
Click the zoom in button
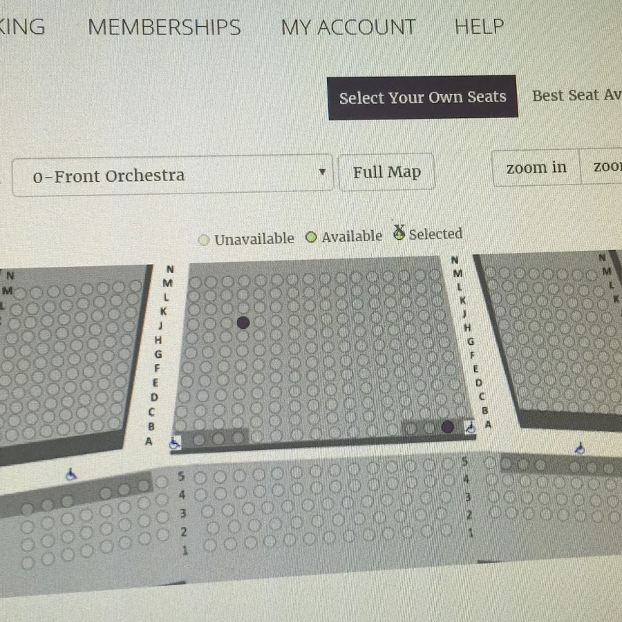tap(536, 168)
